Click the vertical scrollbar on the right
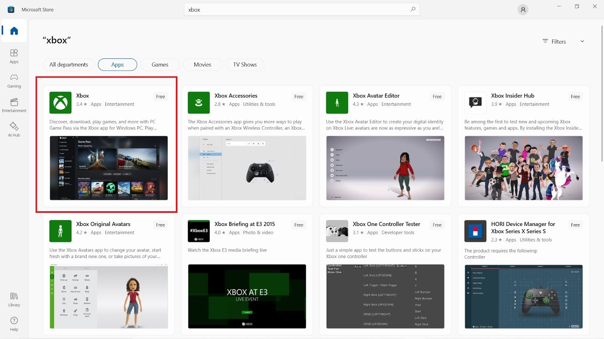 [x=602, y=93]
